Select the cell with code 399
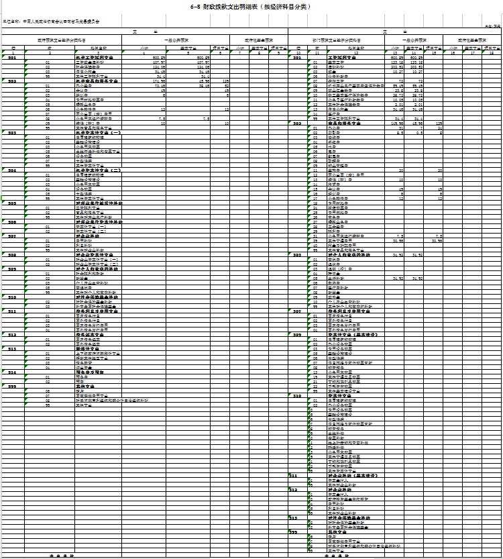Screen dimensions: 503x559 (x=296, y=531)
